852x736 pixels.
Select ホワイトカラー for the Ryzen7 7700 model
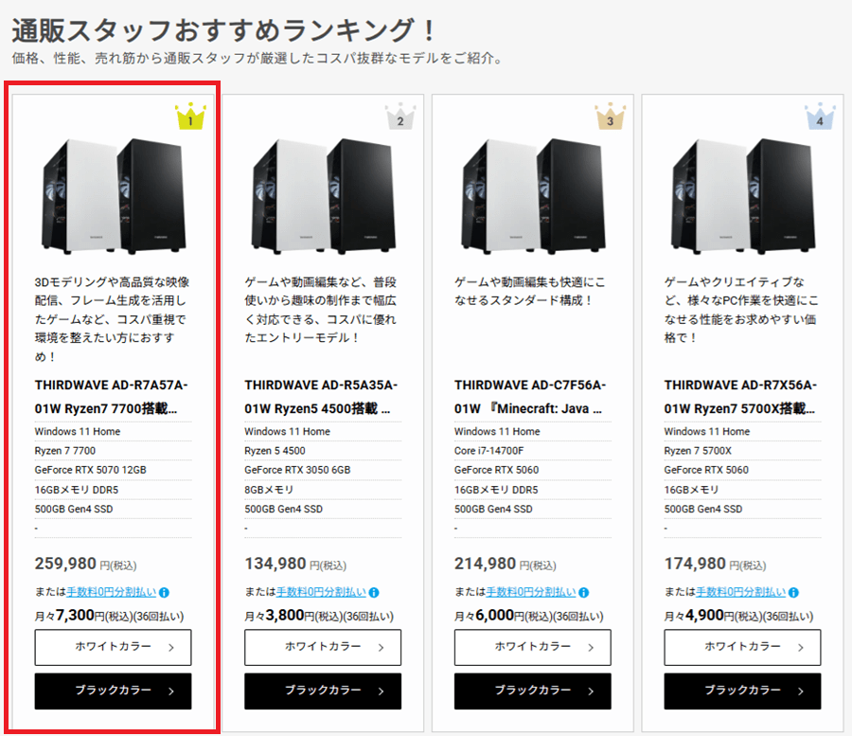[x=113, y=647]
